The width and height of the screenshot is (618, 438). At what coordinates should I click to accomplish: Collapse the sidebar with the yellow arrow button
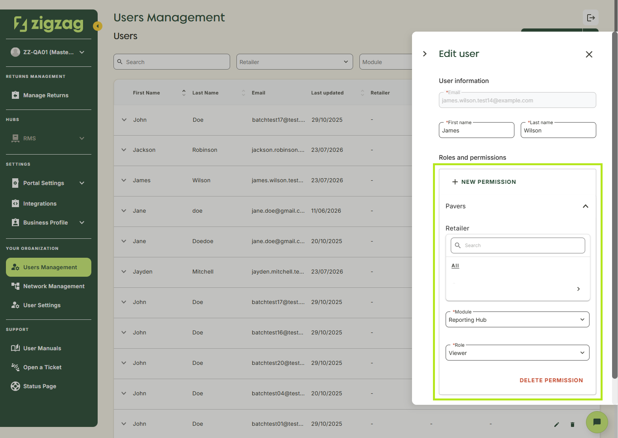point(98,26)
